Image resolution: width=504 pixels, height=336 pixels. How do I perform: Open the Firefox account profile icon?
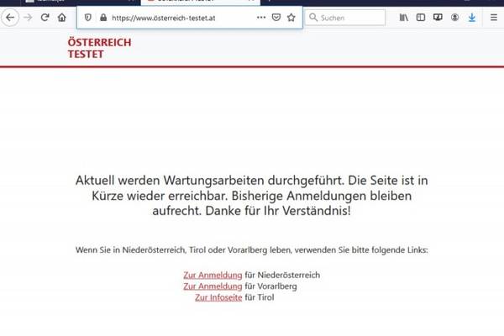[x=454, y=17]
